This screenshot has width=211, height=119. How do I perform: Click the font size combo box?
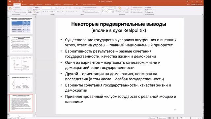(x=54, y=8)
